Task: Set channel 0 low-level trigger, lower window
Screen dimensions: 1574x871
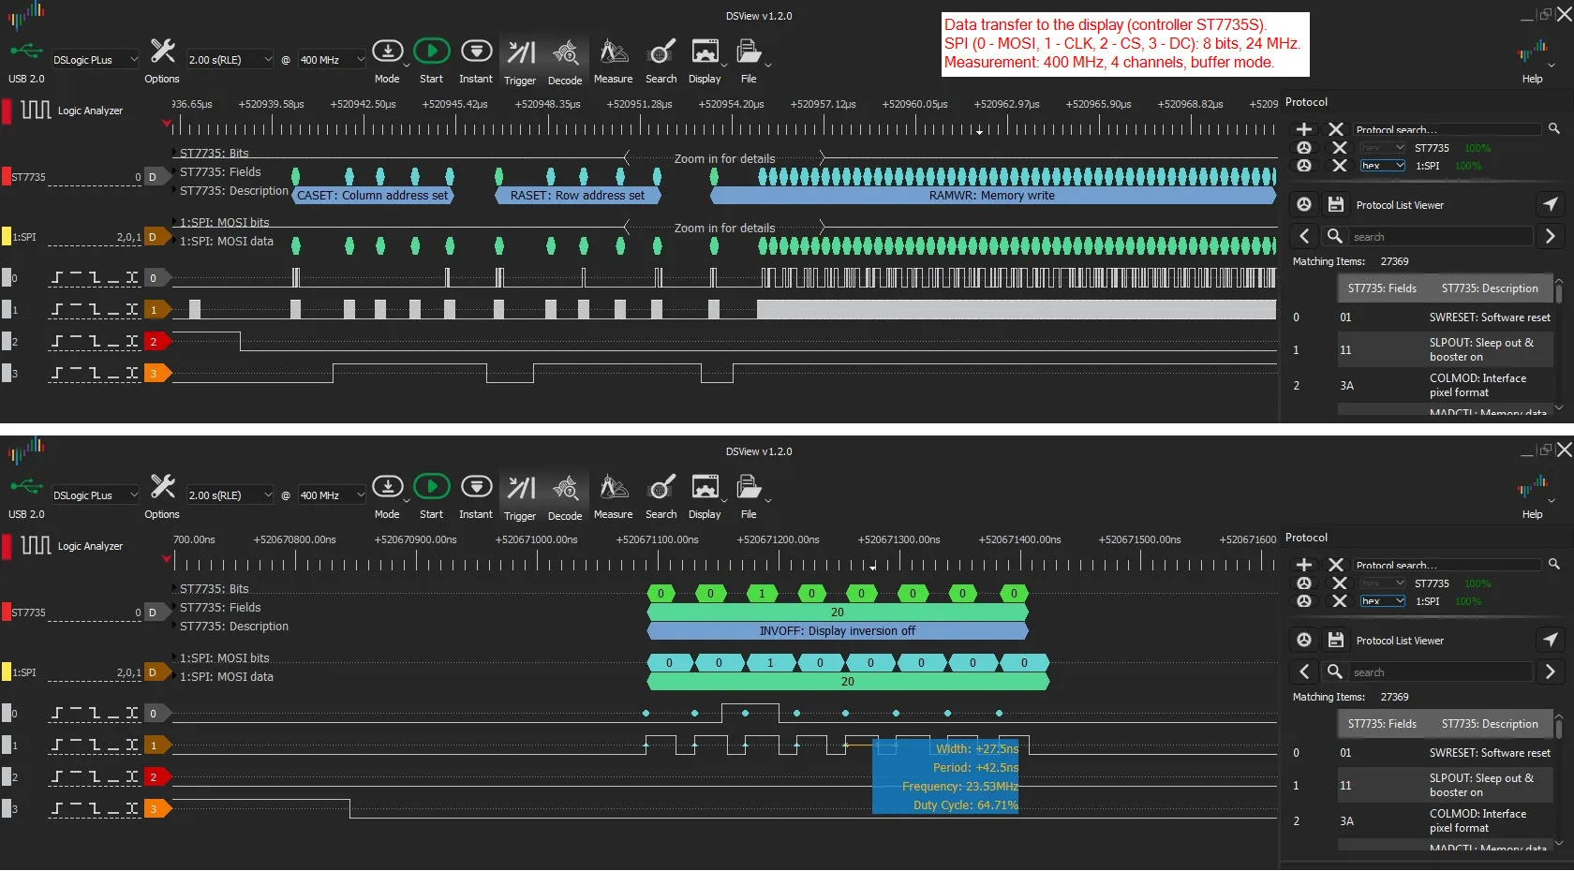Action: (112, 714)
